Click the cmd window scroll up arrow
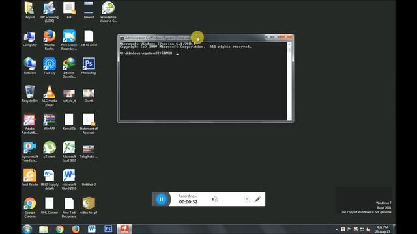This screenshot has width=417, height=234. (289, 45)
